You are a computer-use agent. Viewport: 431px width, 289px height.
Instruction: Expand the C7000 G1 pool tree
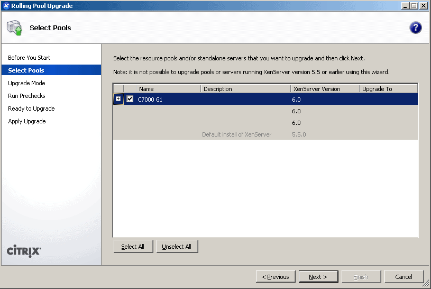118,99
